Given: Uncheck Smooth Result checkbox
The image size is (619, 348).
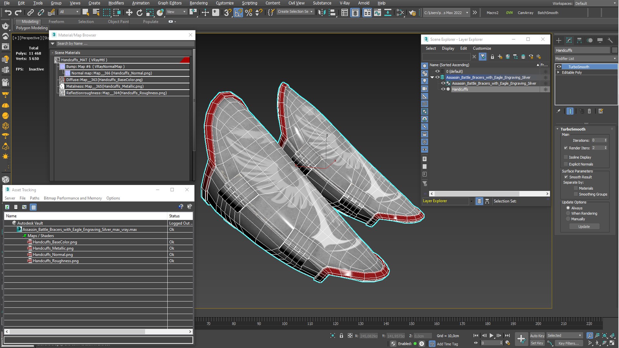Looking at the screenshot, I should 566,177.
